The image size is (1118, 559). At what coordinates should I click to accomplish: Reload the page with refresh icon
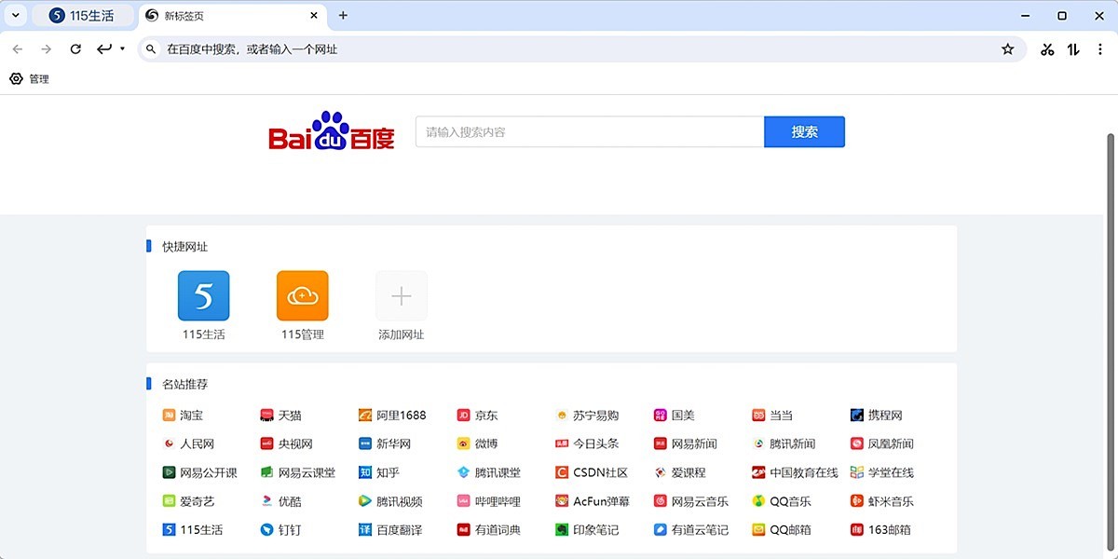point(75,49)
